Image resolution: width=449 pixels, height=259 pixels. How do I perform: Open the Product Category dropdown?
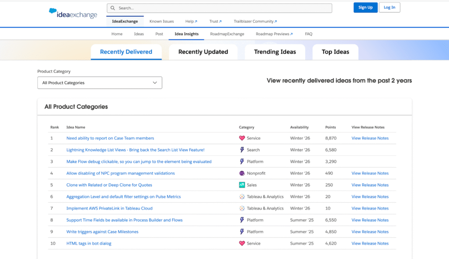100,83
